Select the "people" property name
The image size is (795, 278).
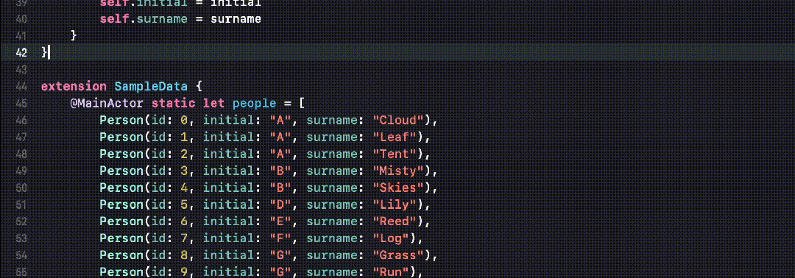click(x=254, y=103)
